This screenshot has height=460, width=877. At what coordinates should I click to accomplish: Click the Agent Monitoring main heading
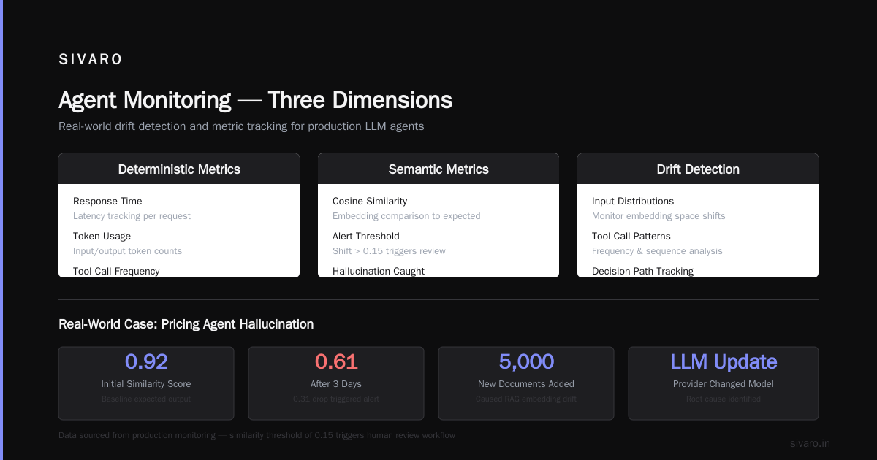[x=255, y=100]
